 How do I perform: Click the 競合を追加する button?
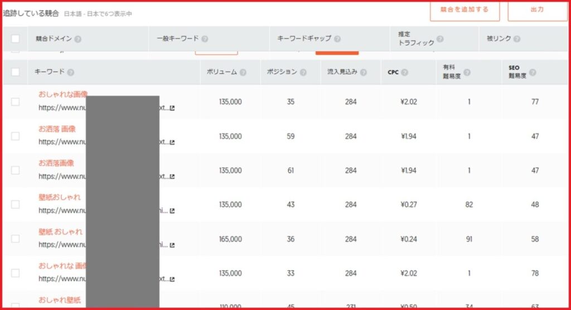point(464,11)
